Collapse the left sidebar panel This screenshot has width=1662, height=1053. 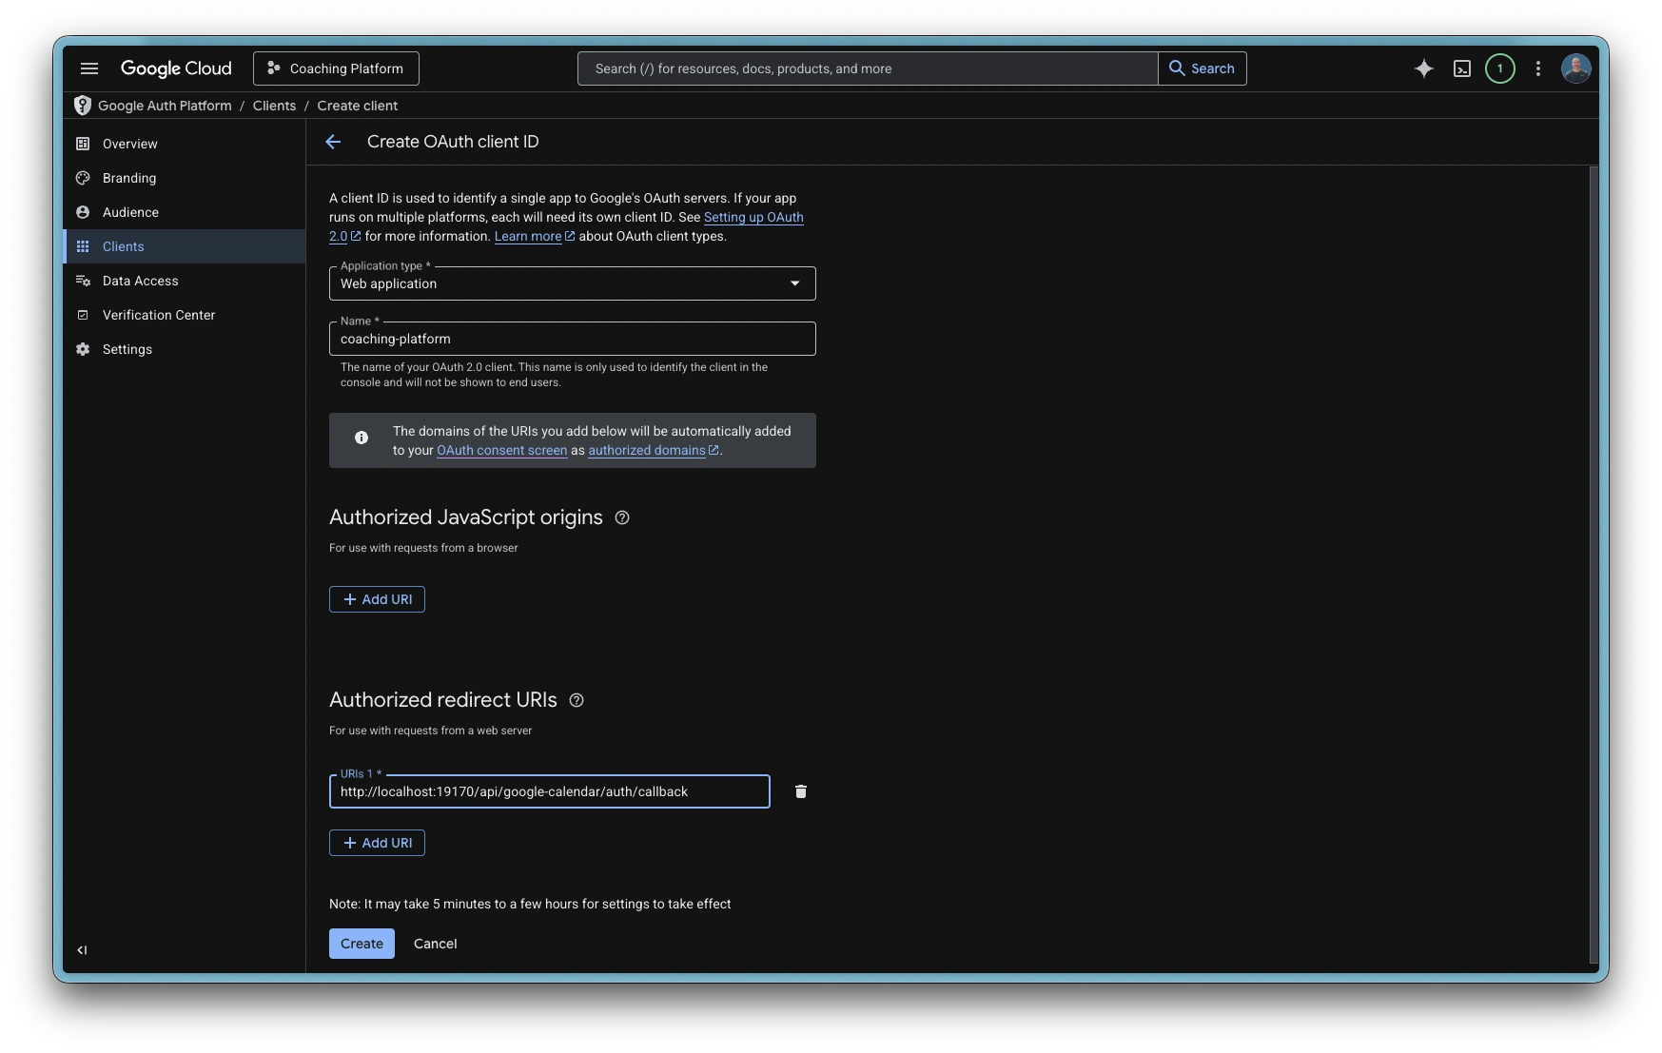[x=83, y=949]
